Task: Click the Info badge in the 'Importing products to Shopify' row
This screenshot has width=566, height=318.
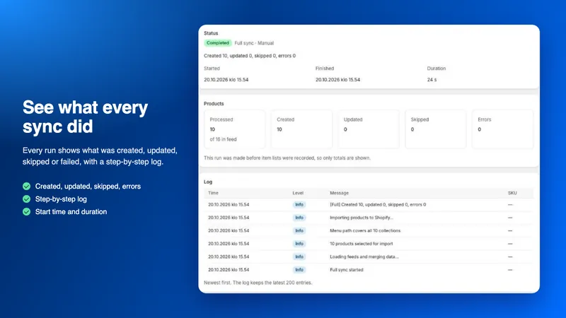Action: click(x=299, y=218)
